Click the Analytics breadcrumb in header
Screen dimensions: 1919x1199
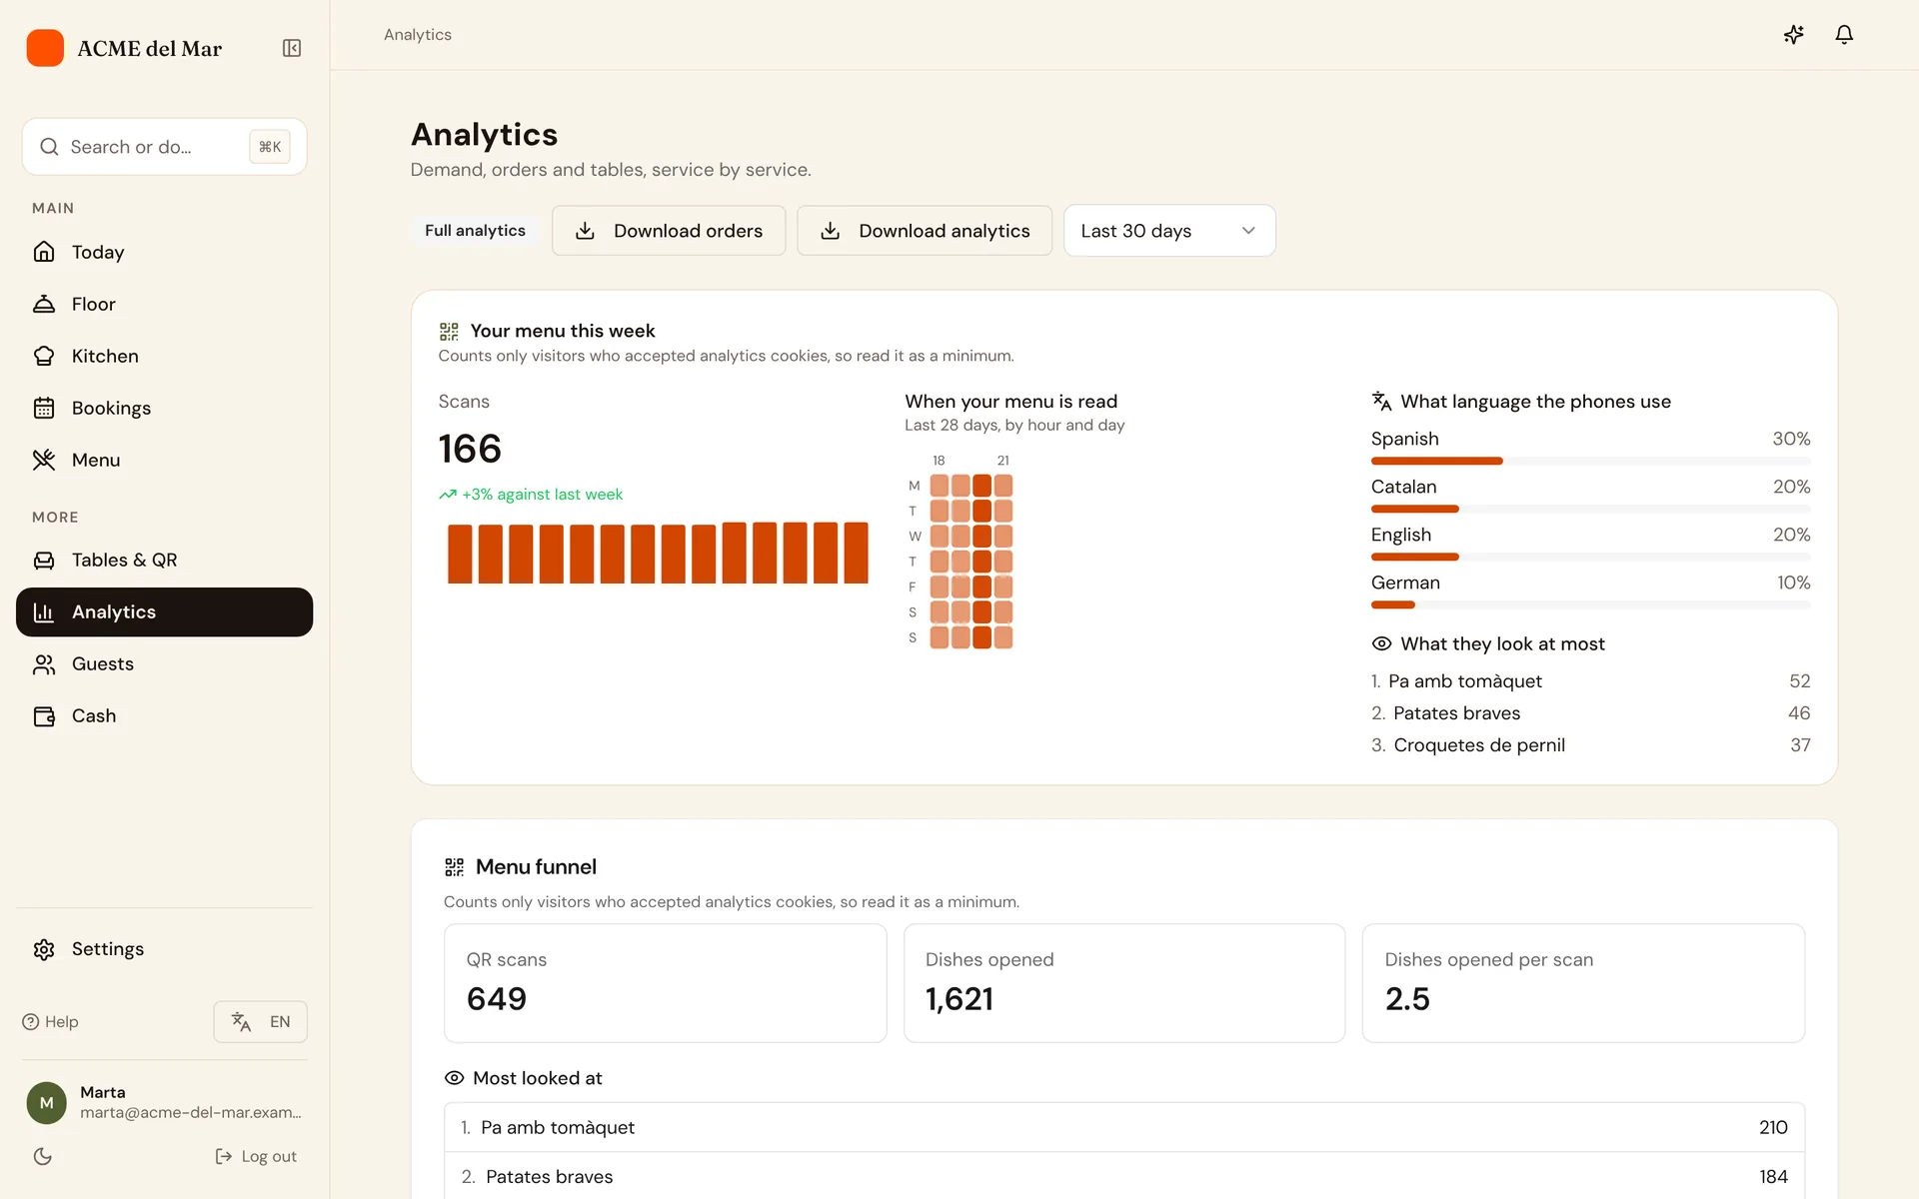point(418,35)
